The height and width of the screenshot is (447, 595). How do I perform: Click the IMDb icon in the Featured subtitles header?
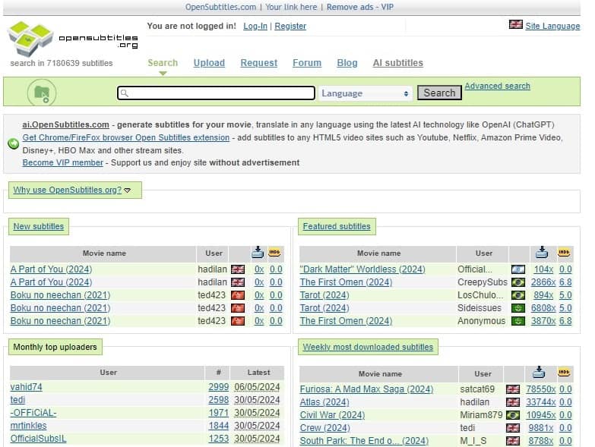pyautogui.click(x=564, y=252)
